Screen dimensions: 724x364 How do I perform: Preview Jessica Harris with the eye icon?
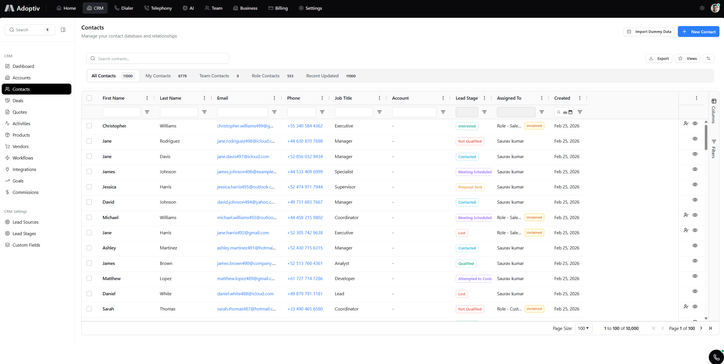pos(695,184)
